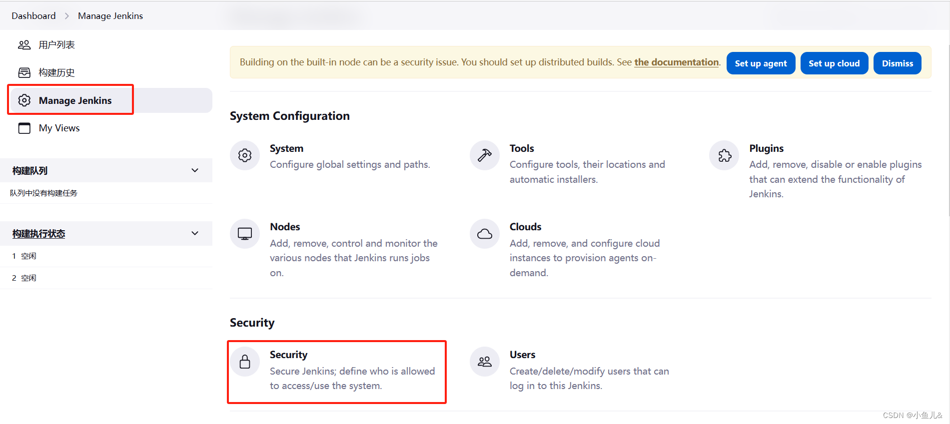This screenshot has height=424, width=950.
Task: Click the Manage Jenkins gear icon in sidebar
Action: [x=24, y=100]
